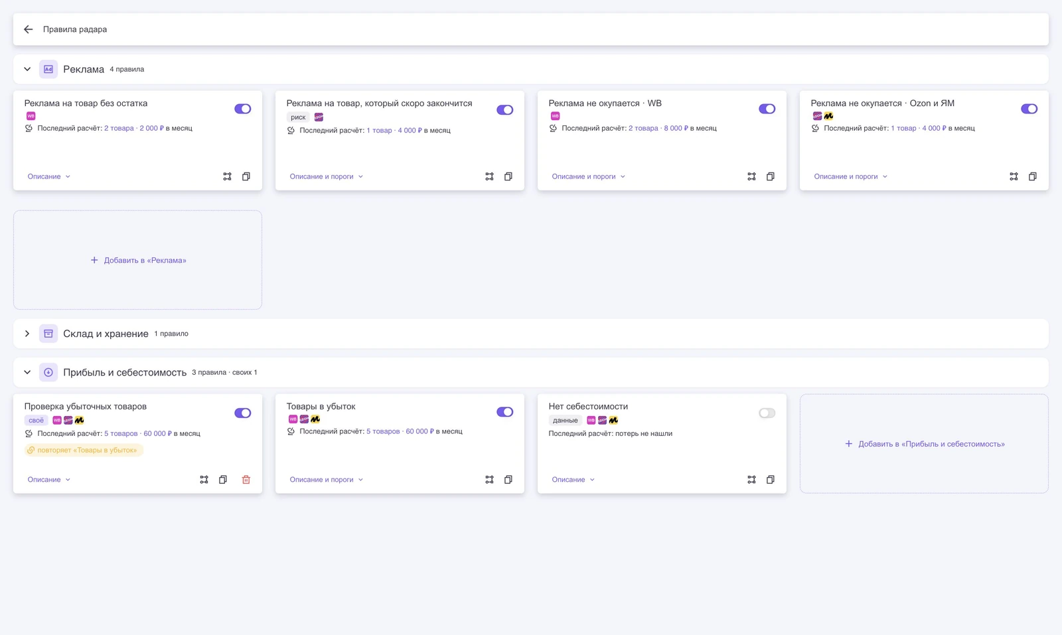Go back with the arrow next to «Правила радара»
The width and height of the screenshot is (1062, 635).
[x=28, y=29]
